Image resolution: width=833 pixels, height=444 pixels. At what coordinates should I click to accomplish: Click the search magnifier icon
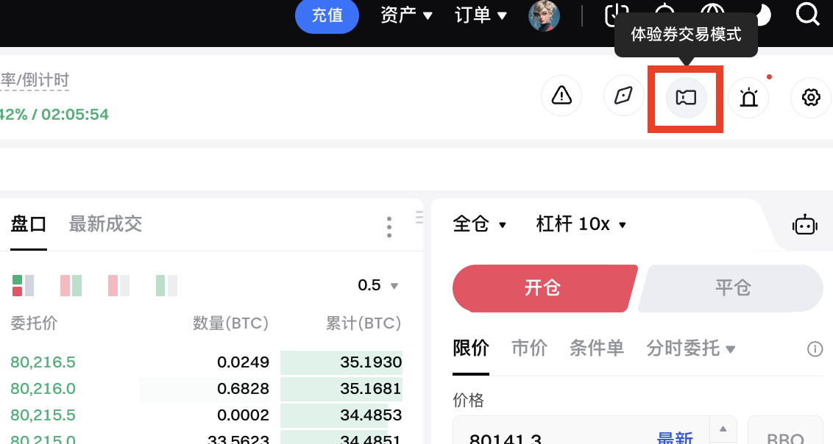[x=807, y=15]
